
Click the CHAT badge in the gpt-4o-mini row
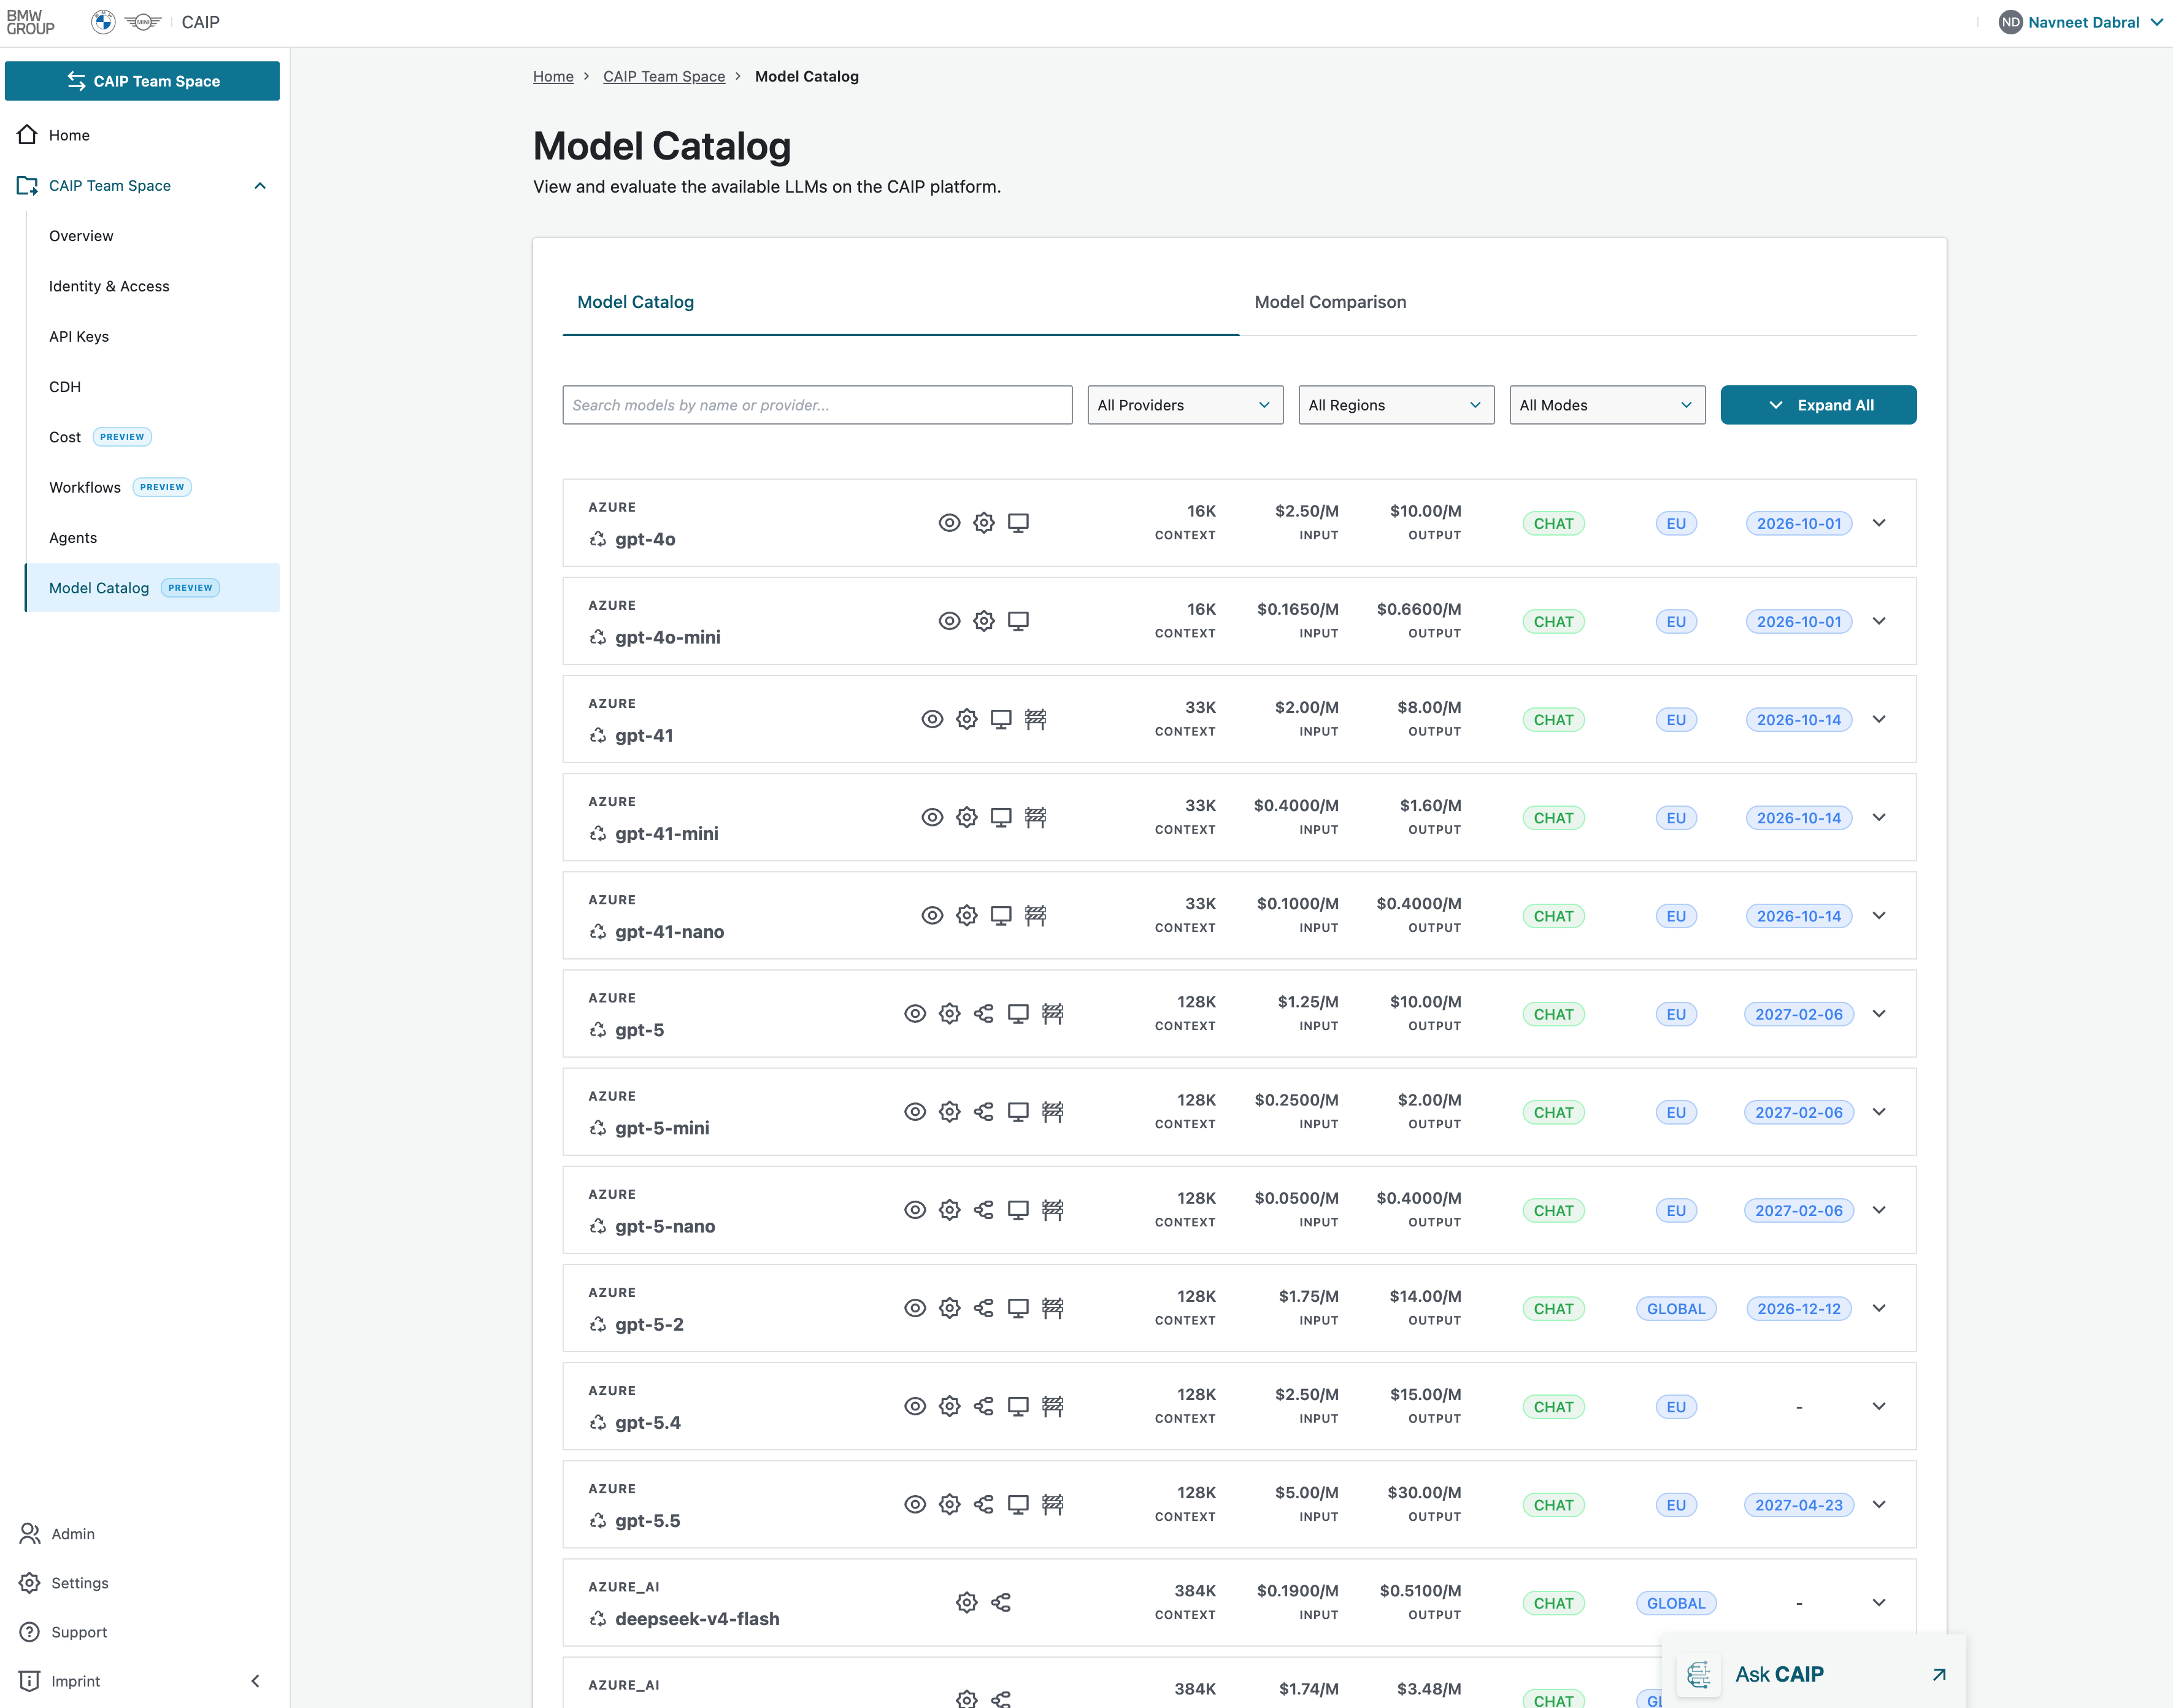coord(1553,622)
